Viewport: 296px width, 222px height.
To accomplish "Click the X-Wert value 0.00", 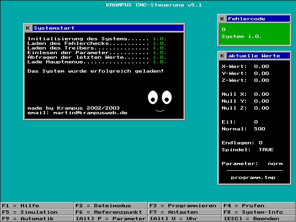I will click(x=261, y=67).
